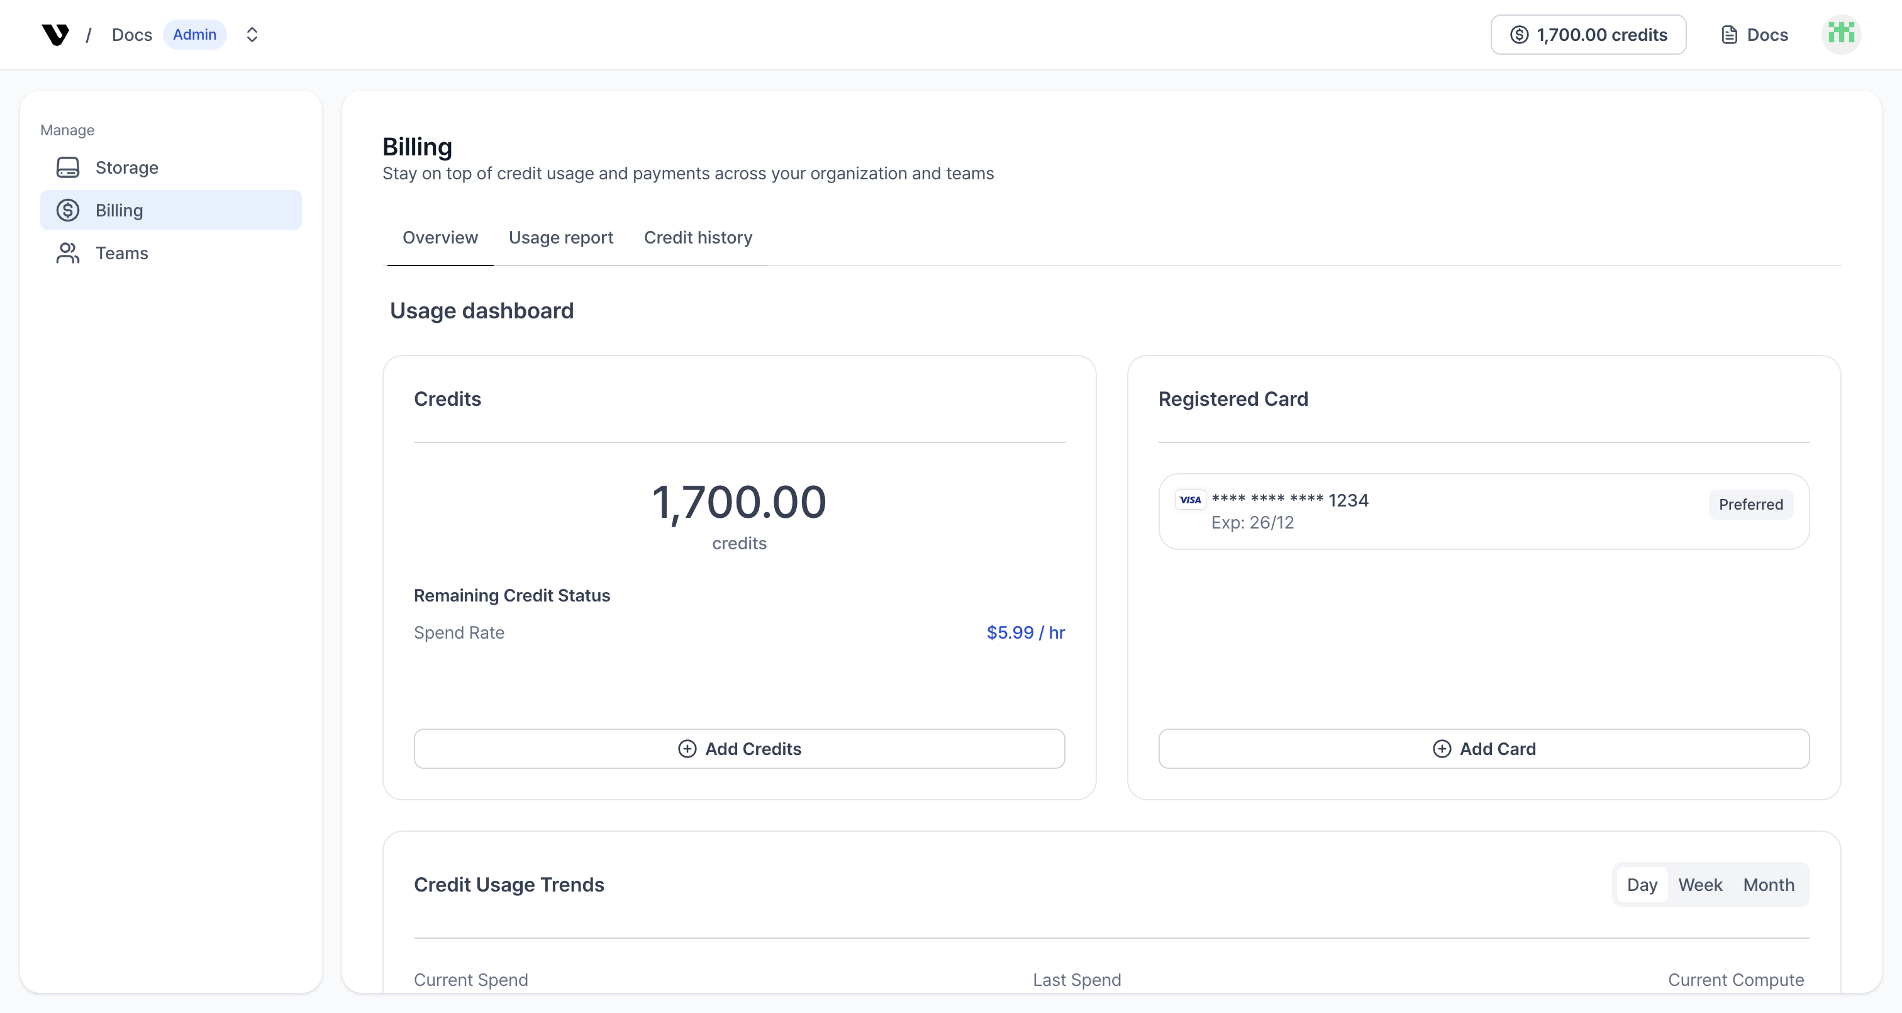1902x1013 pixels.
Task: Click the Add Credits button
Action: point(739,749)
